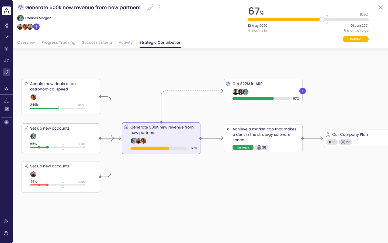
Task: Open the roadmaps panel in the sidebar
Action: tap(6, 25)
